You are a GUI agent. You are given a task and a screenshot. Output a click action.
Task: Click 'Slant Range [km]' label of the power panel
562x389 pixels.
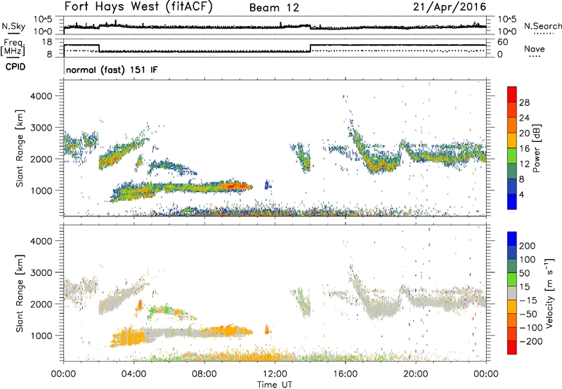click(20, 148)
